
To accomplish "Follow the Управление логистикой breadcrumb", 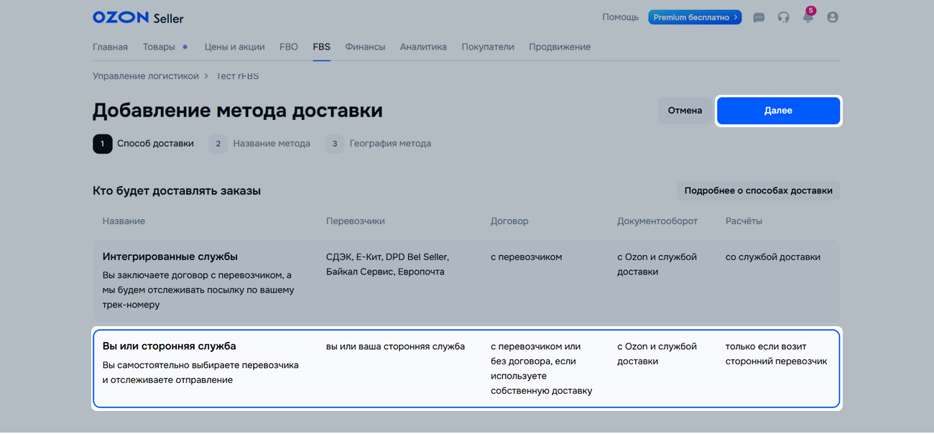I will [x=145, y=76].
